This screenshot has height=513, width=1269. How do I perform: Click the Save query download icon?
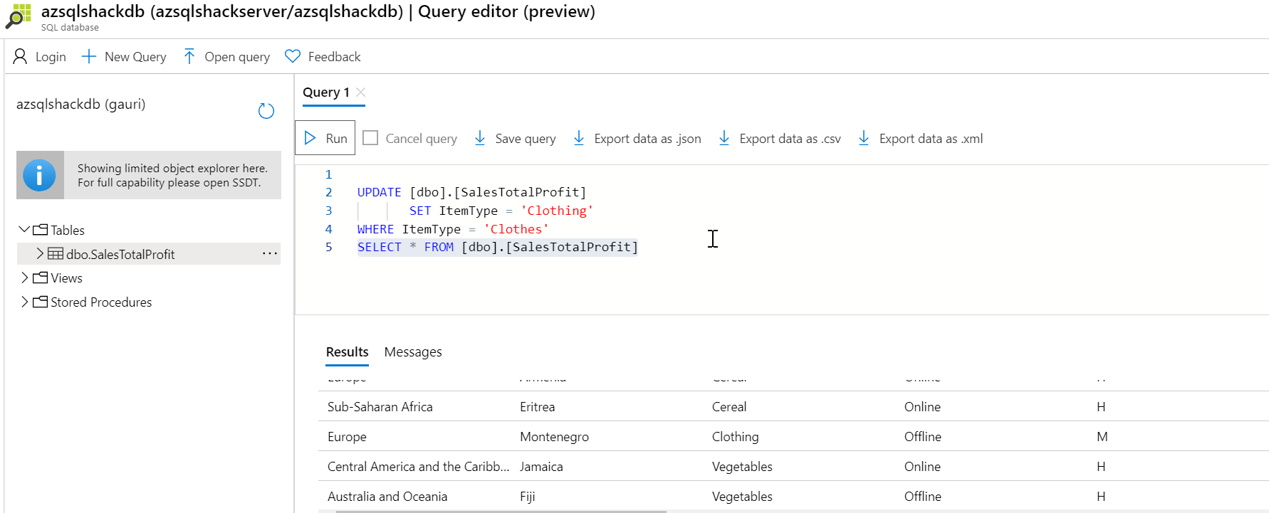click(480, 138)
